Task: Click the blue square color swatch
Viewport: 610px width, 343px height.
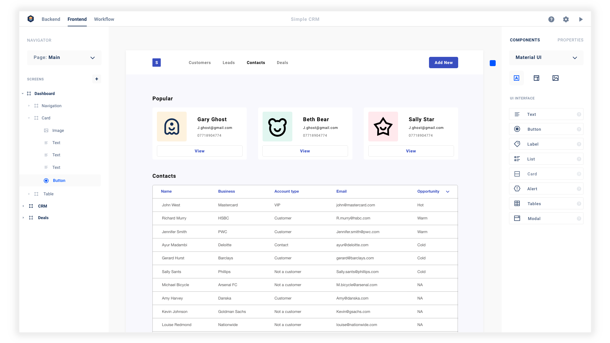Action: [493, 63]
